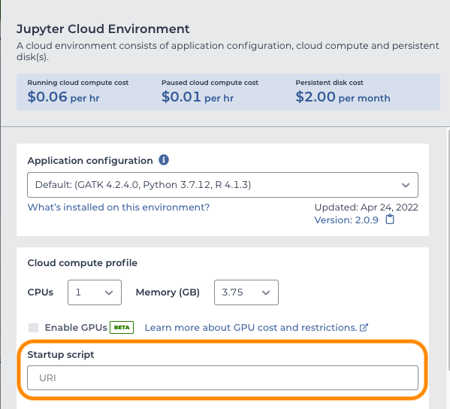Click the Application configuration info icon

coord(164,160)
